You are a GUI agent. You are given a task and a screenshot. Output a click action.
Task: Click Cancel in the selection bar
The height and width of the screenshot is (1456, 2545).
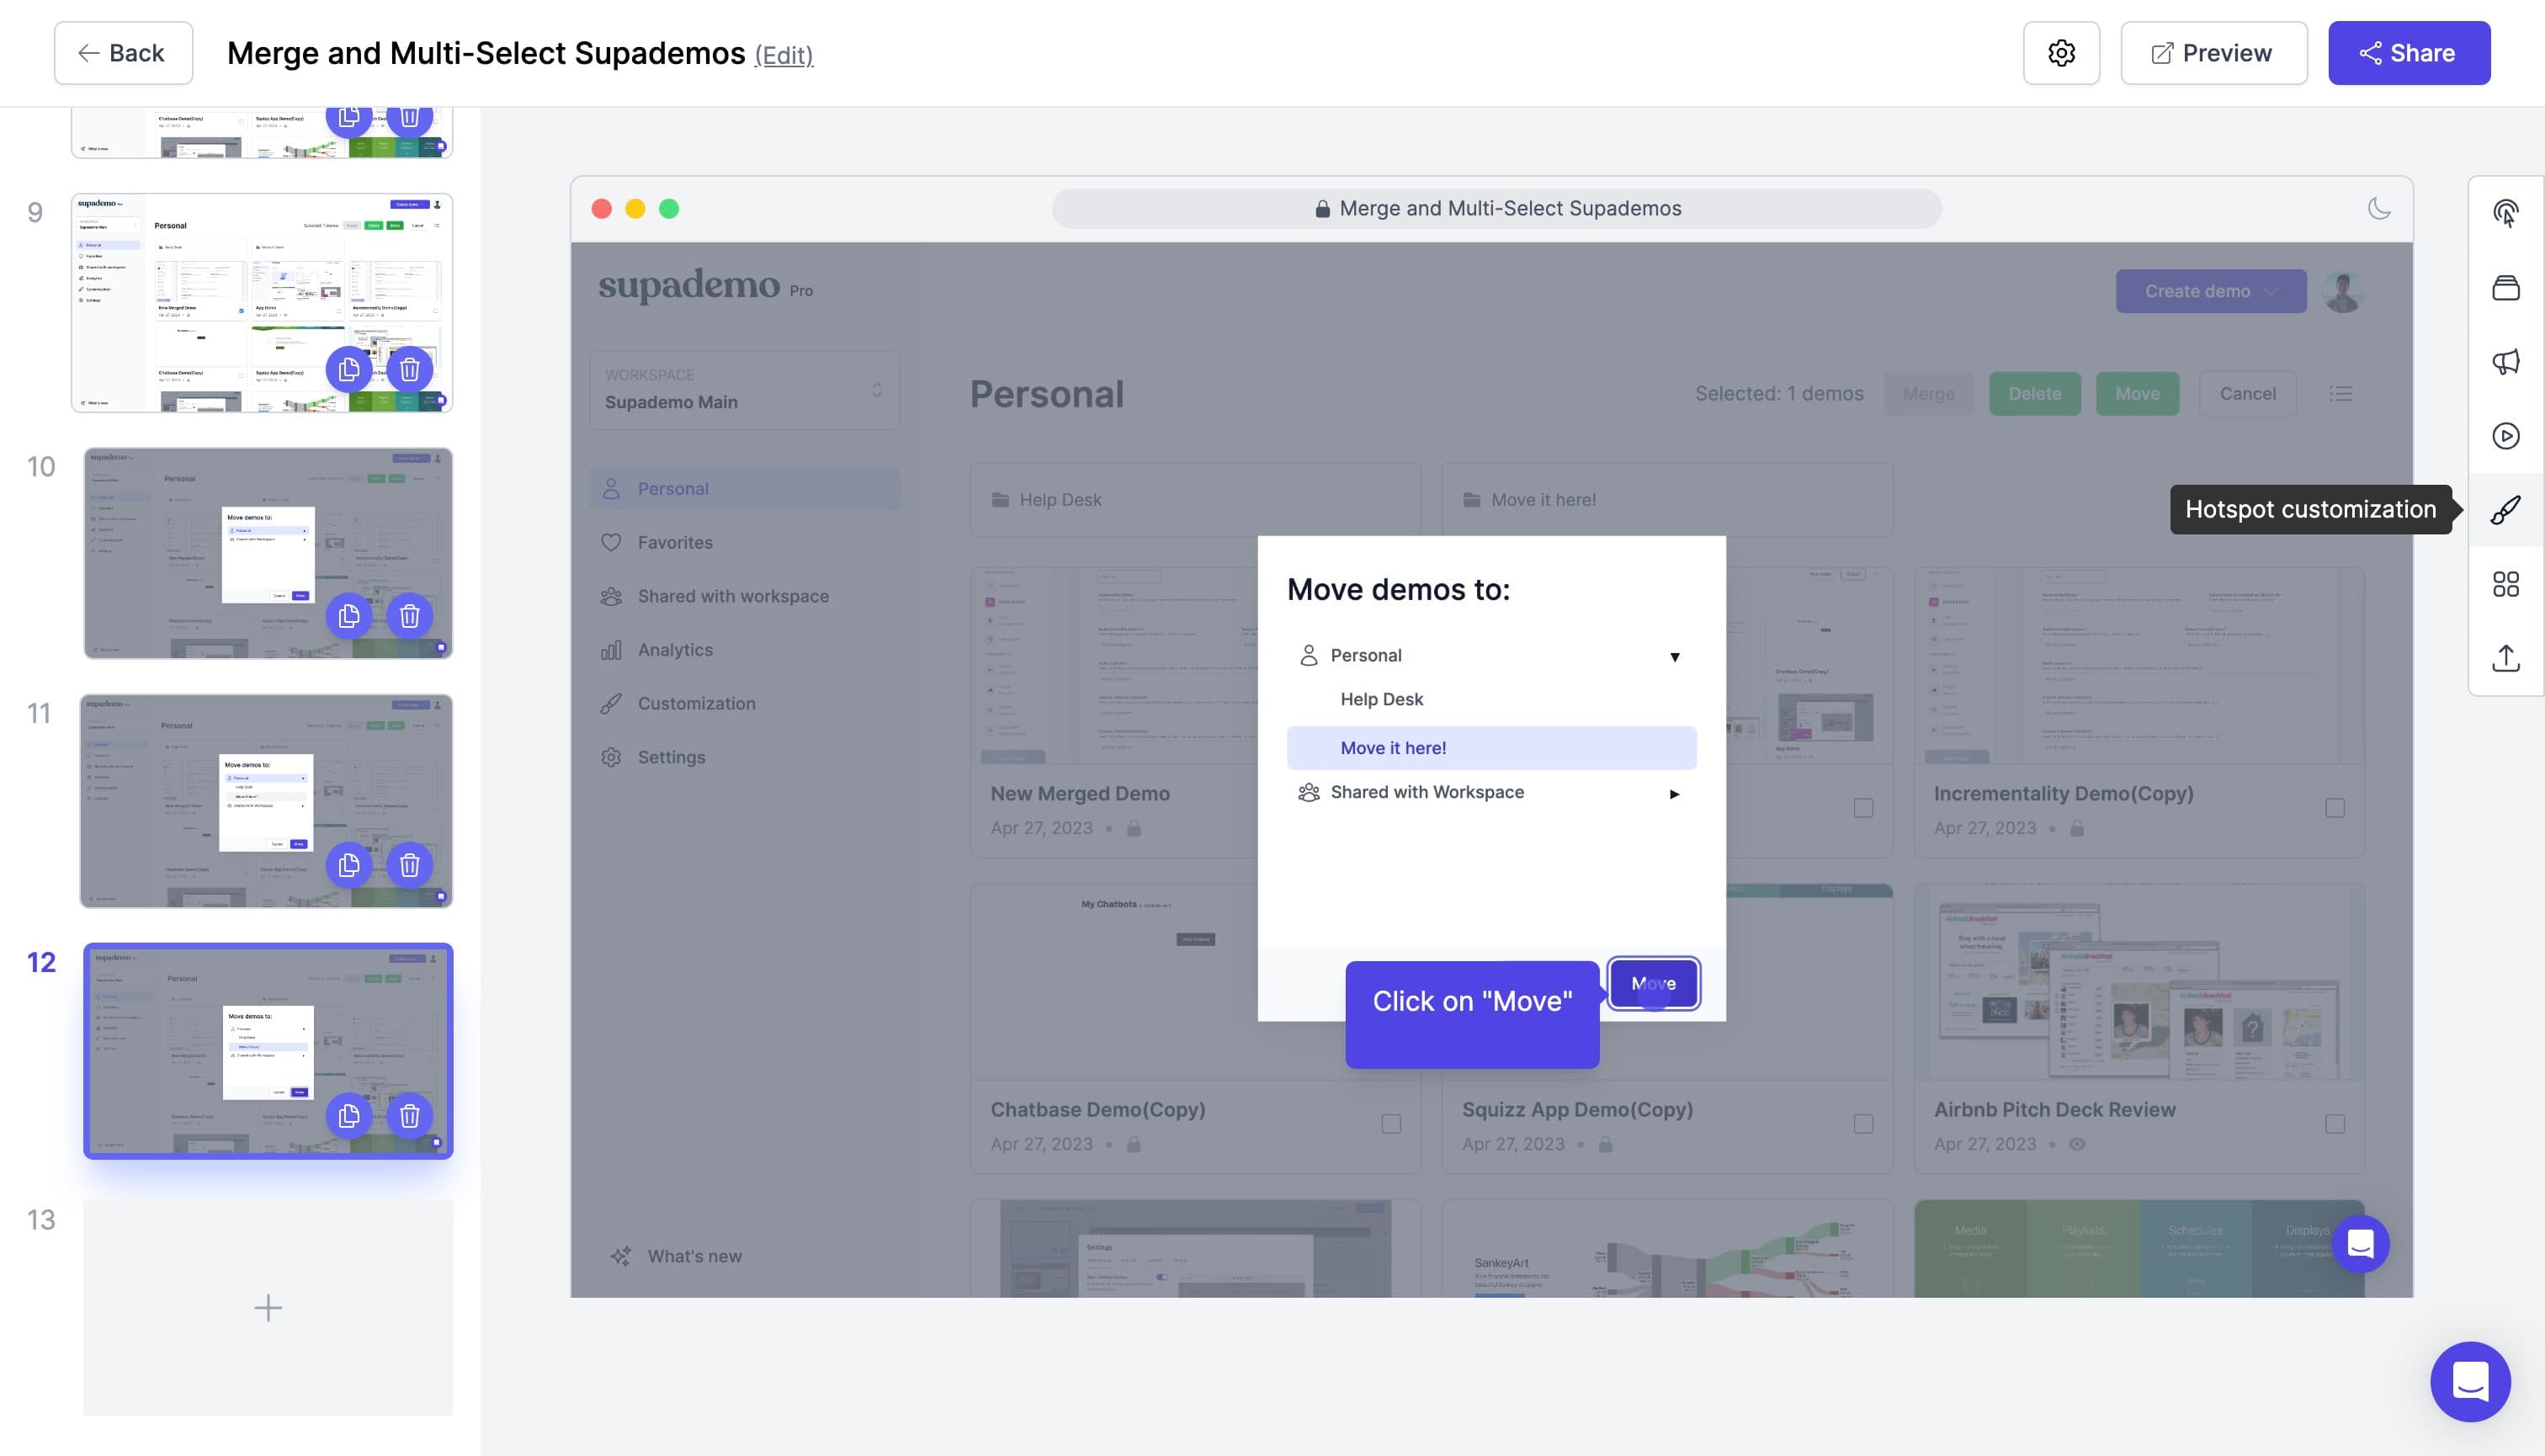point(2247,394)
